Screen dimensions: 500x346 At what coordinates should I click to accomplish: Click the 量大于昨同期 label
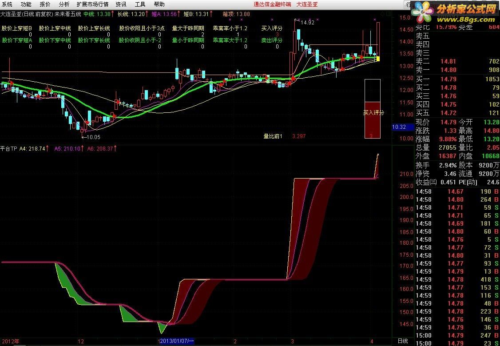[x=188, y=28]
